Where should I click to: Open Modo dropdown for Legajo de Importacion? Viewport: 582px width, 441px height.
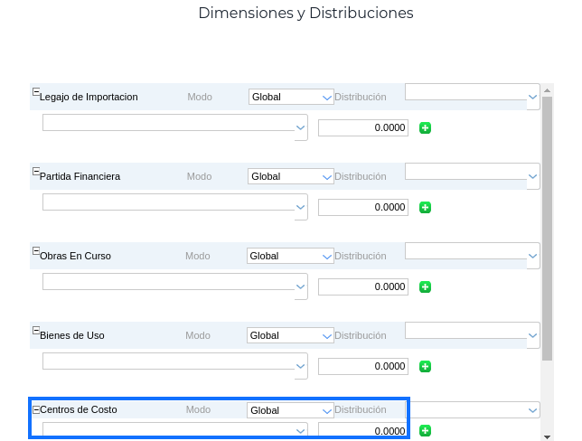291,97
